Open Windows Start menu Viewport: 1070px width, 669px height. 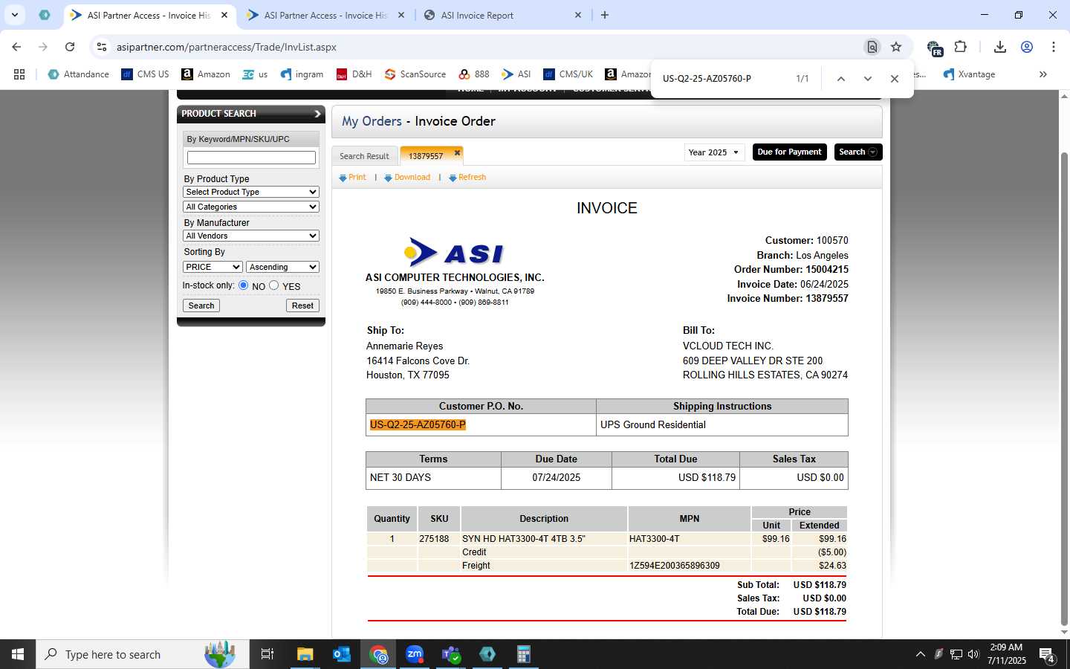(18, 654)
